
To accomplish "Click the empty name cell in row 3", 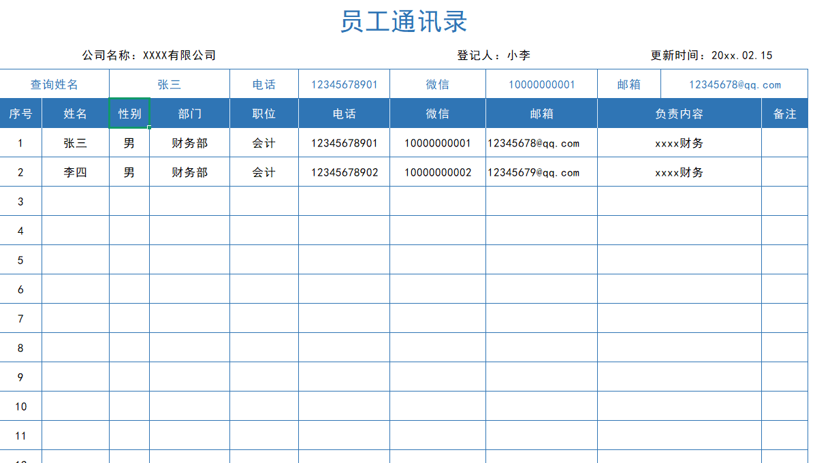I will click(x=76, y=201).
